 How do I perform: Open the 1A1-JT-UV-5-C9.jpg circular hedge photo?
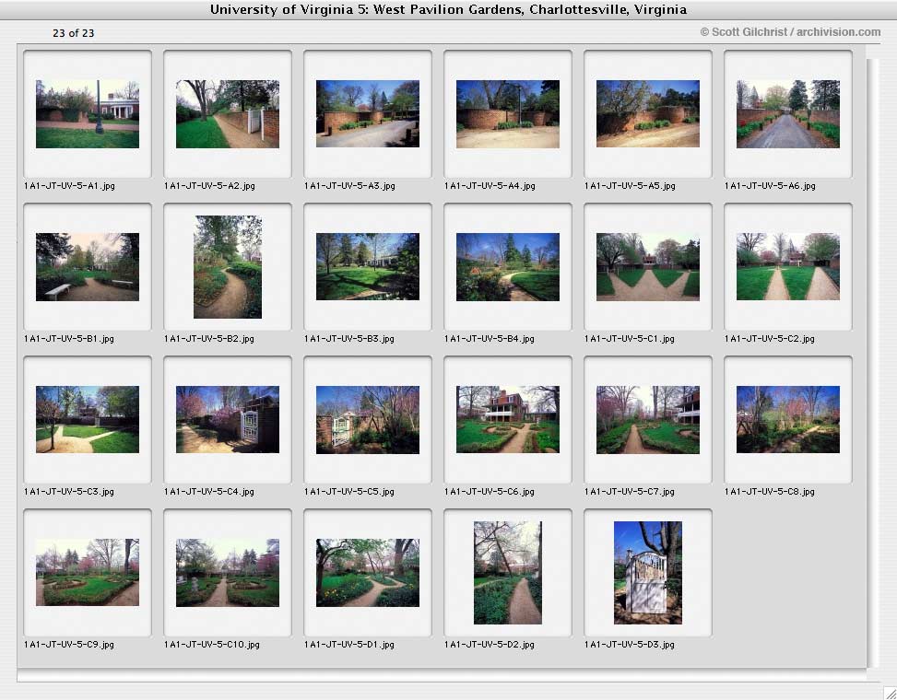pyautogui.click(x=88, y=573)
